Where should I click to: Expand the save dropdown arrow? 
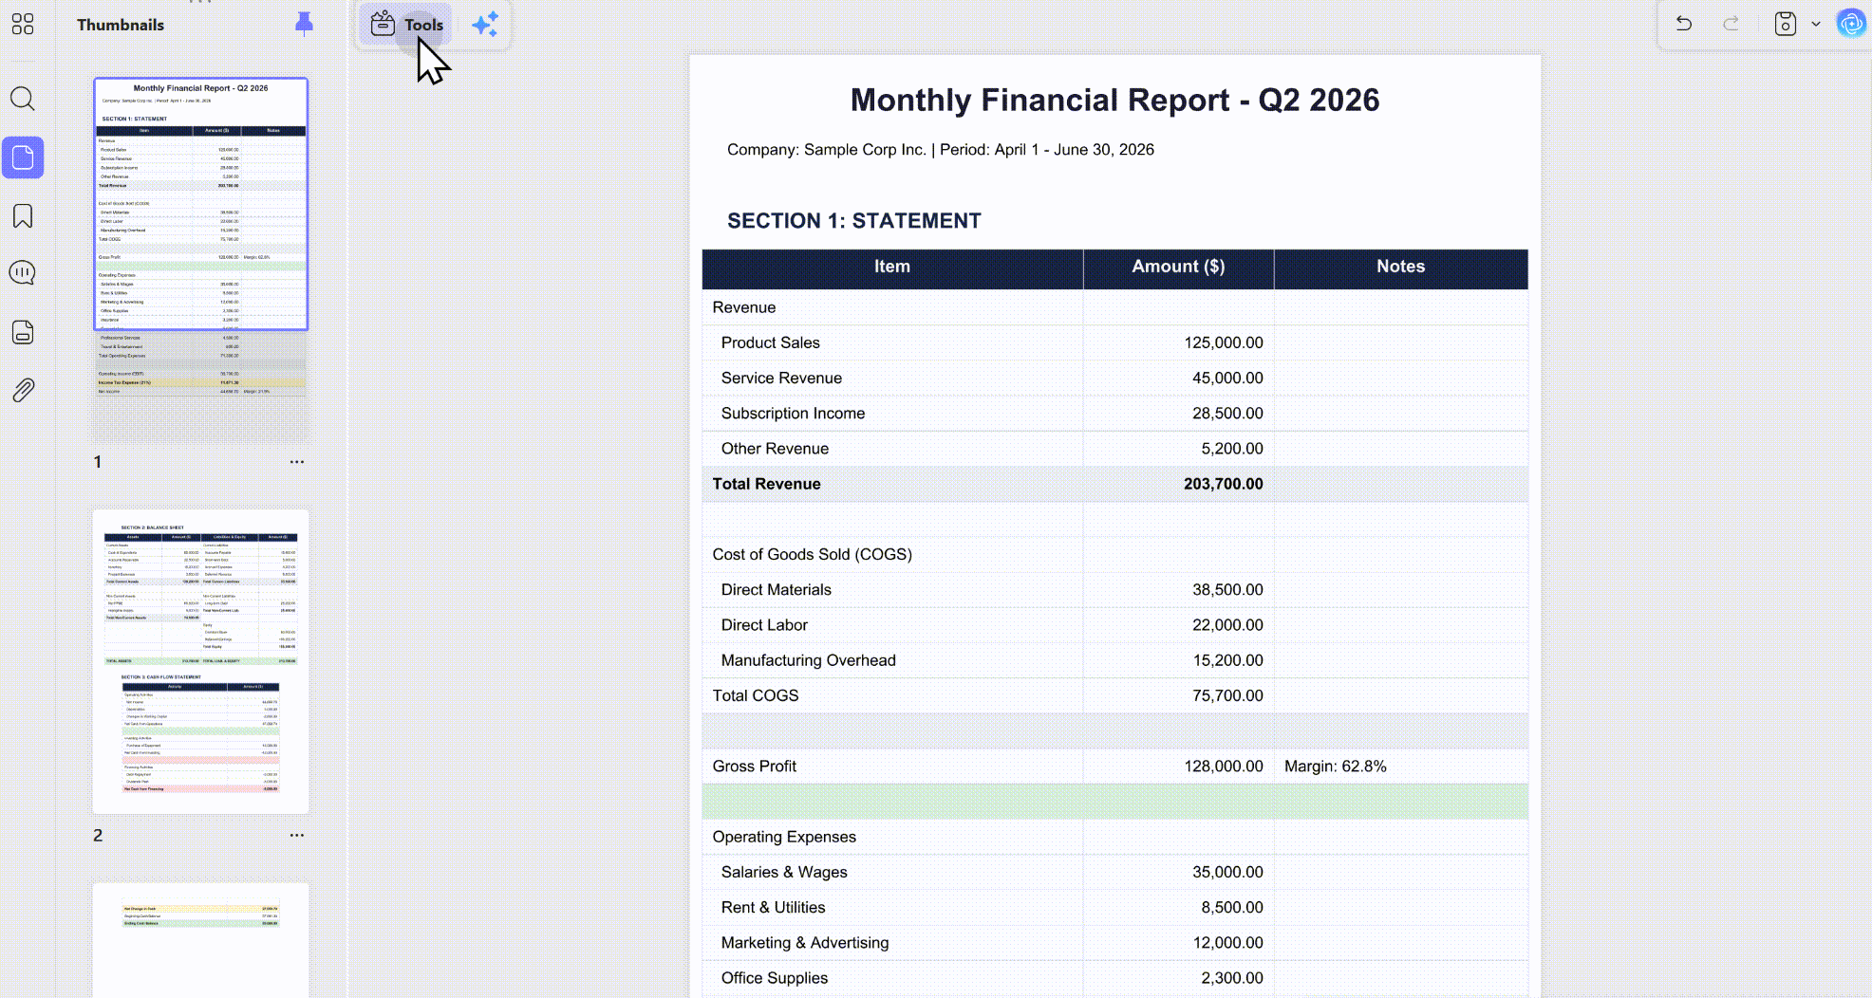point(1816,24)
